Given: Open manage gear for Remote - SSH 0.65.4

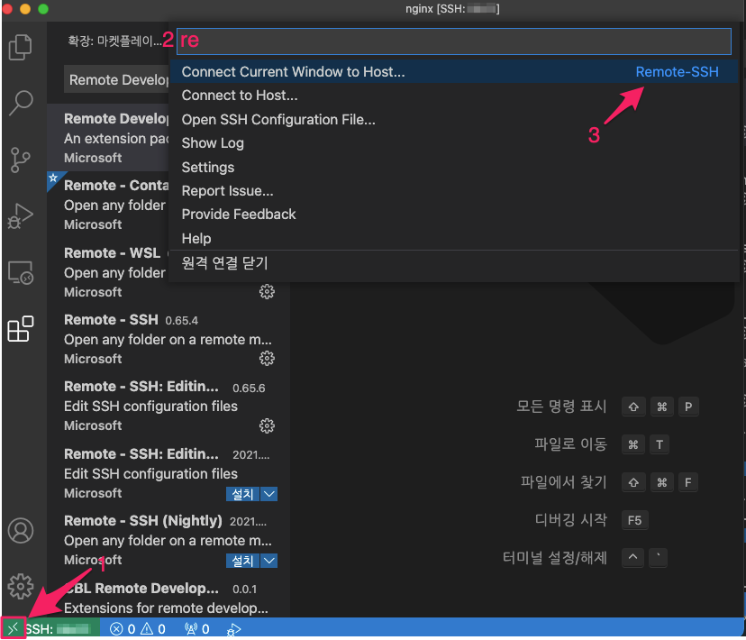Looking at the screenshot, I should click(267, 358).
